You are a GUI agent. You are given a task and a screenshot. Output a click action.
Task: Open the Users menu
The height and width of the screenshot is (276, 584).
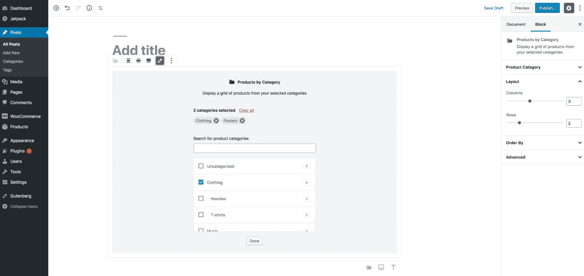(24, 162)
